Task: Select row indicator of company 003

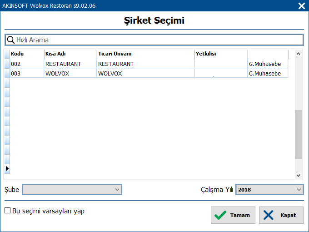Action: coord(7,73)
